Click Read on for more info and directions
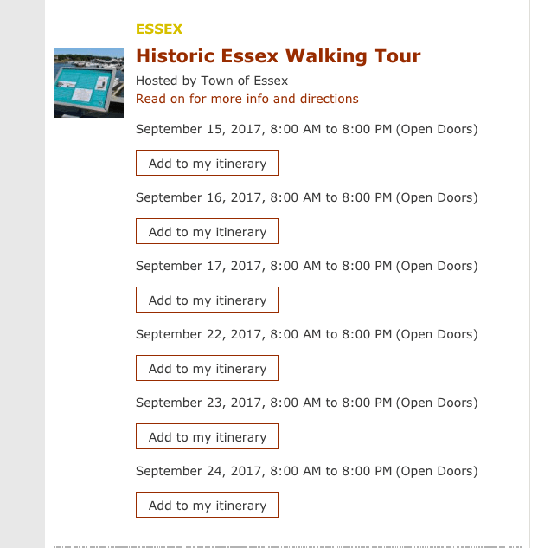557x548 pixels. 246,99
